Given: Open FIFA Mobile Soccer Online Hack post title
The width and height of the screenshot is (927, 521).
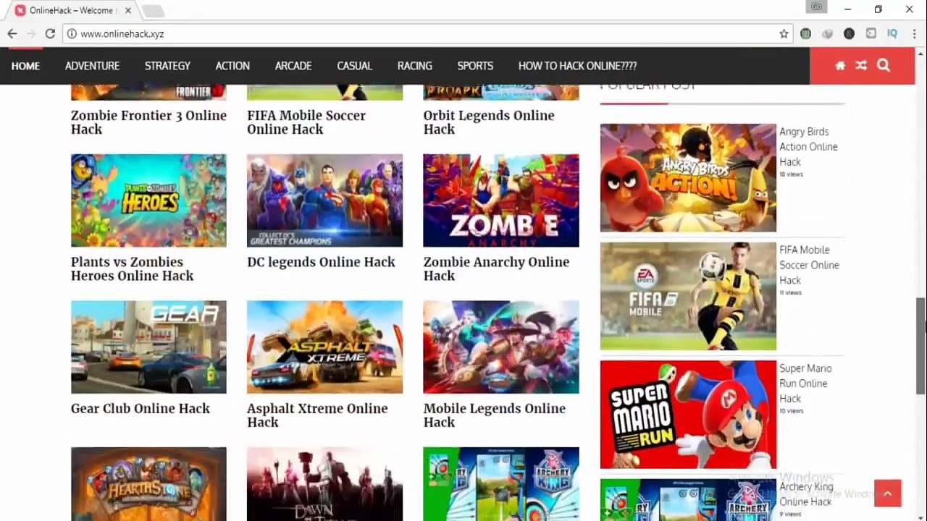Looking at the screenshot, I should point(306,122).
